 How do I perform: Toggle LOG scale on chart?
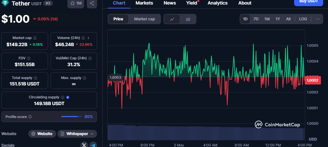(303, 19)
